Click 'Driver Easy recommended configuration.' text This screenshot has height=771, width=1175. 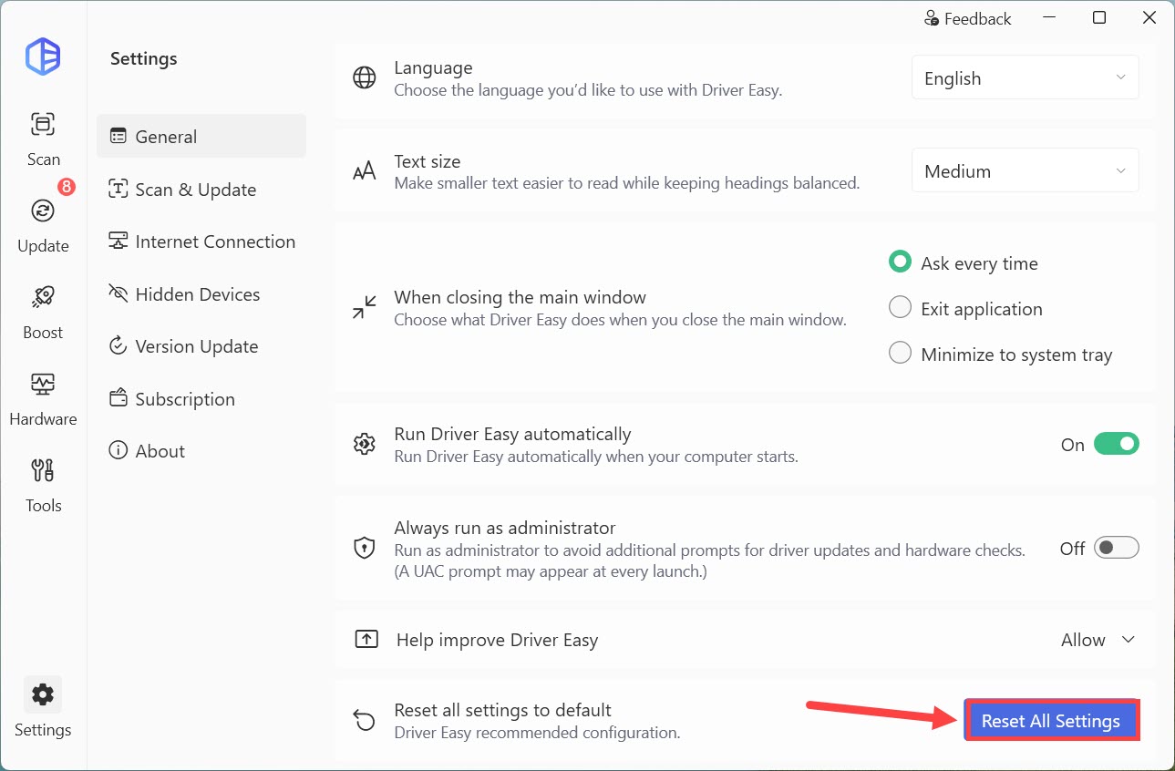tap(537, 732)
